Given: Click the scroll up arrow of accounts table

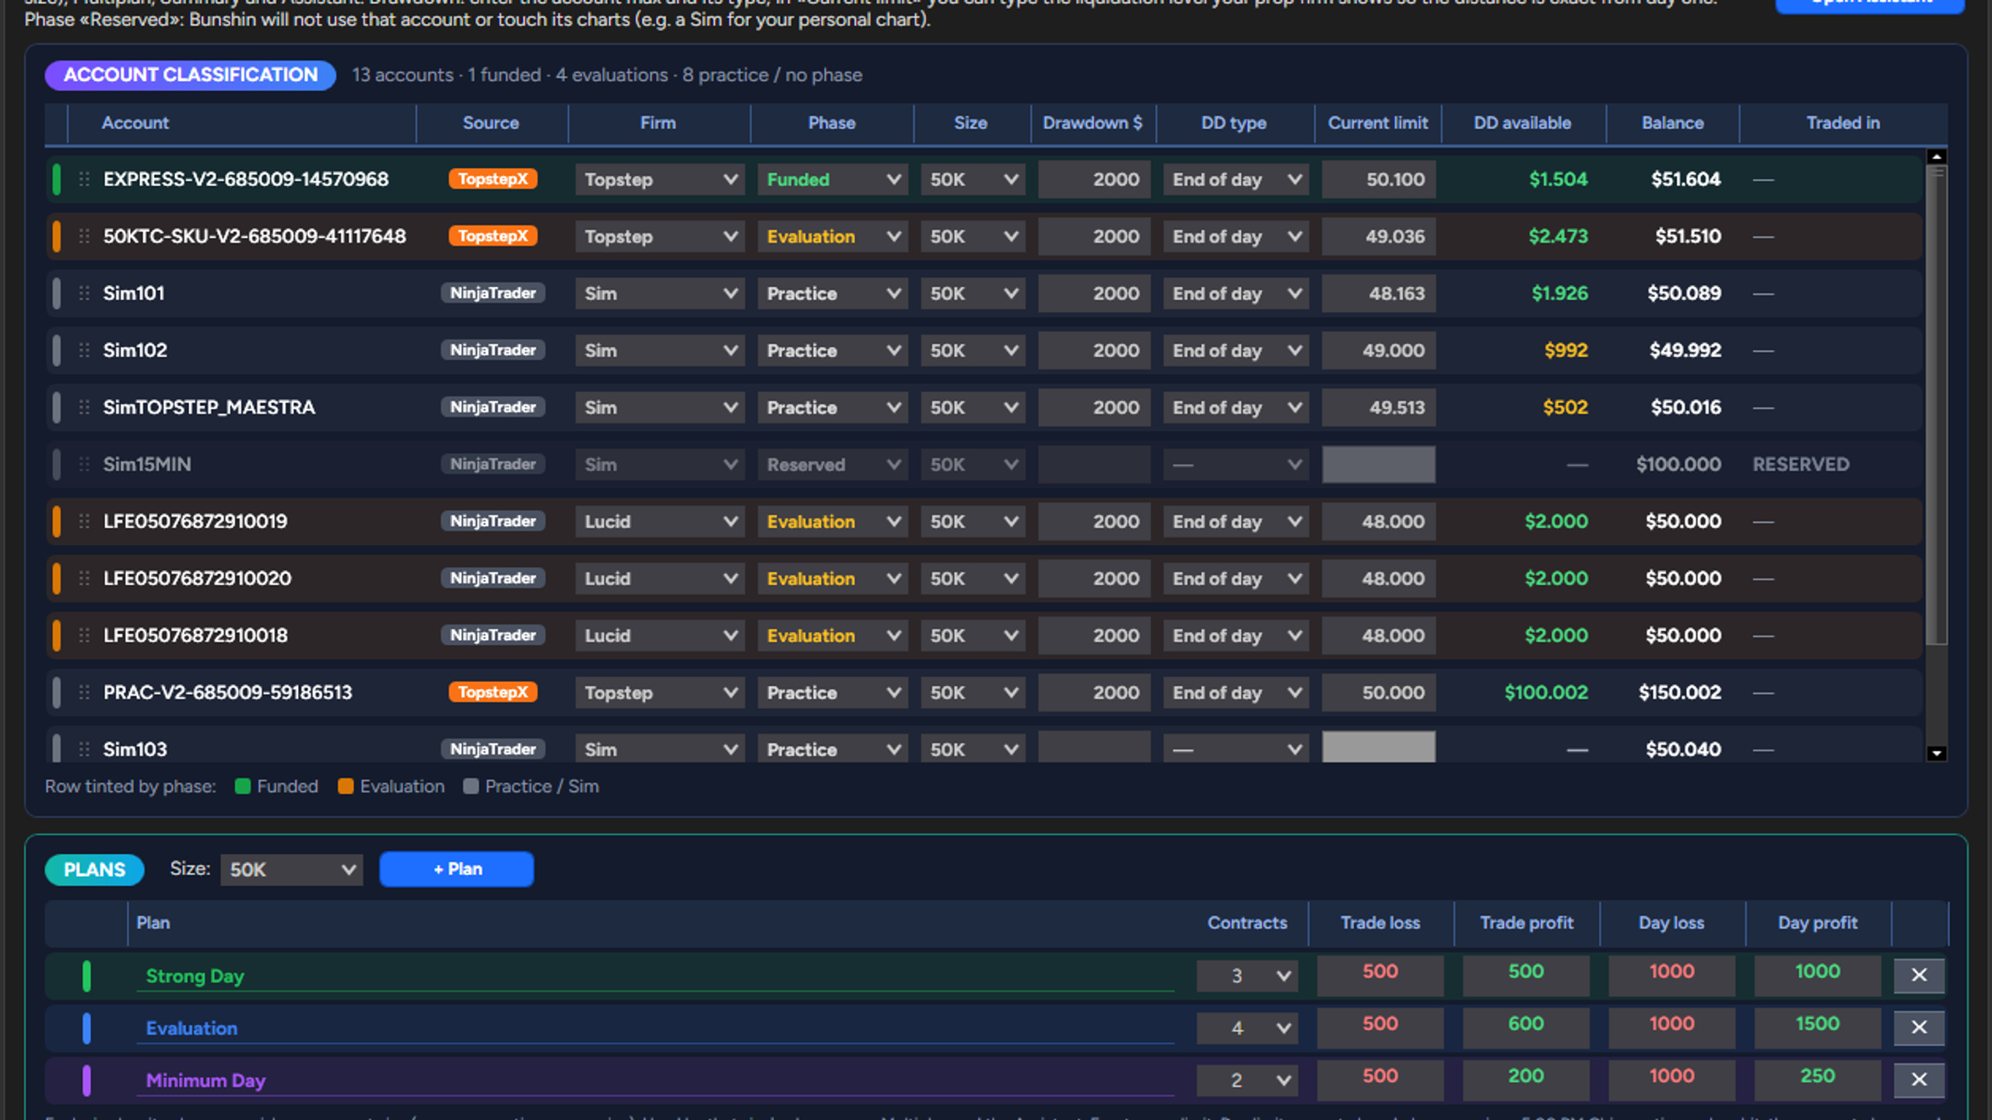Looking at the screenshot, I should click(x=1936, y=156).
